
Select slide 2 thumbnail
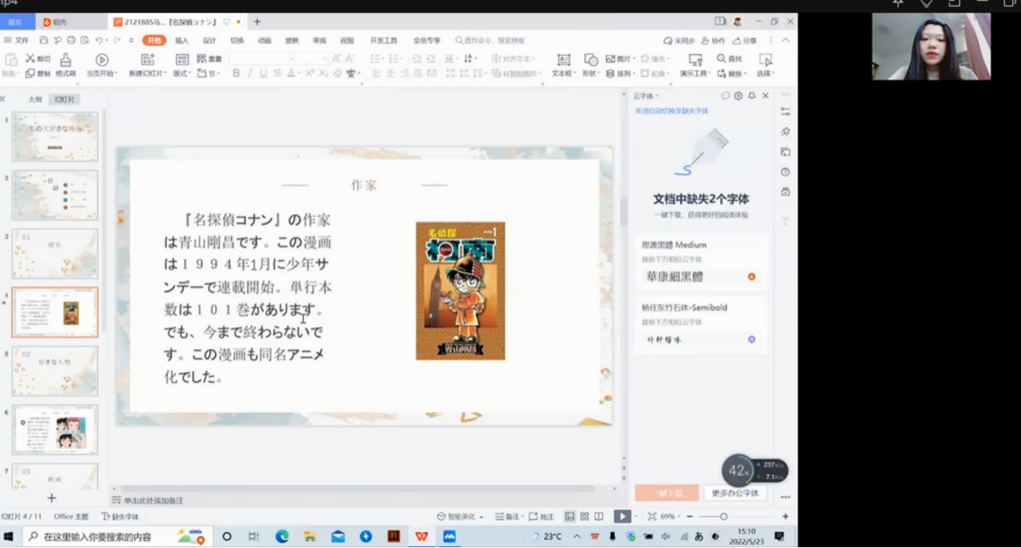click(55, 195)
